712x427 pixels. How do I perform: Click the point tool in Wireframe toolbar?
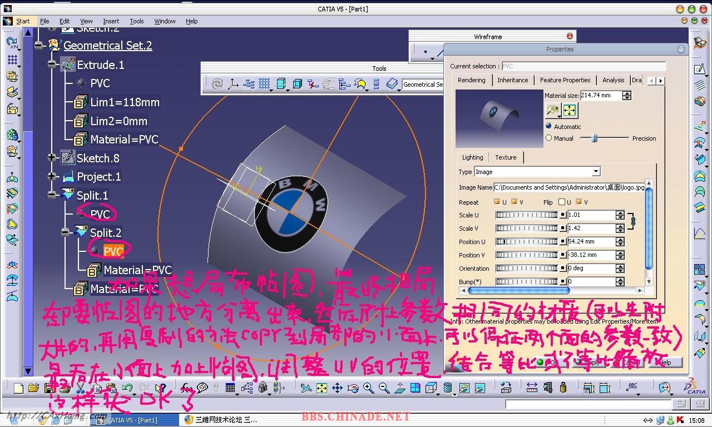(426, 52)
